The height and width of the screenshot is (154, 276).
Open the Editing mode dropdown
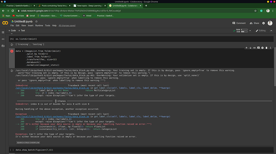coord(260,31)
